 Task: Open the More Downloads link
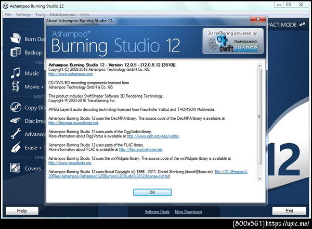pyautogui.click(x=189, y=212)
